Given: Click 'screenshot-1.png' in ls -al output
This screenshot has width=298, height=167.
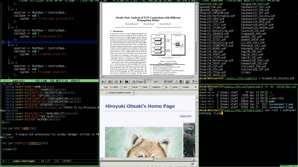Looking at the screenshot, I should point(281,104).
